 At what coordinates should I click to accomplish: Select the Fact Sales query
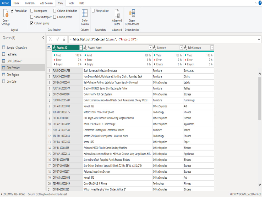(23, 54)
